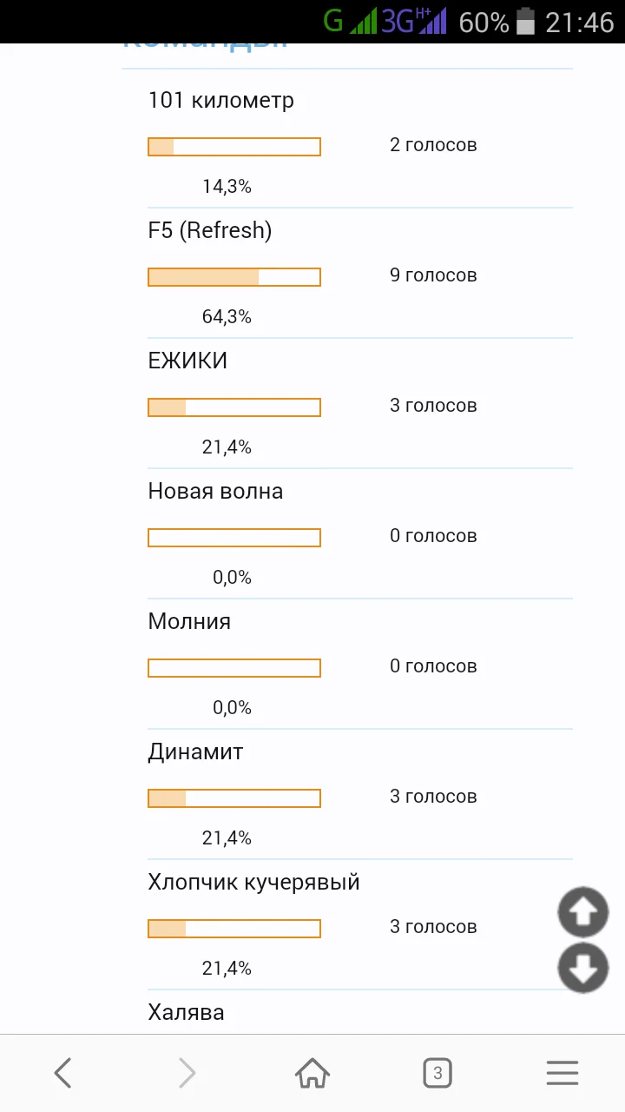Select the "F5 (Refresh)" team entry

210,231
